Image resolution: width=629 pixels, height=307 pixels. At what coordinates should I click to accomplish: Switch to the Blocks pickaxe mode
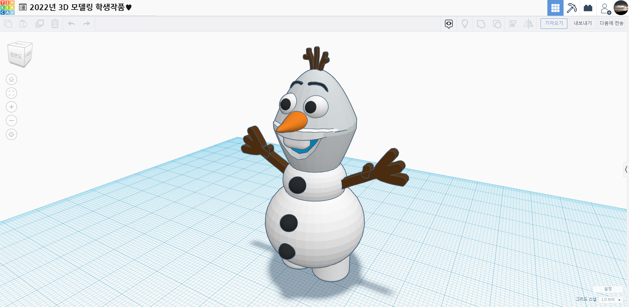(x=572, y=8)
